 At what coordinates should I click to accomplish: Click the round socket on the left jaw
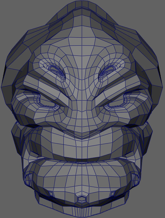[28, 179]
